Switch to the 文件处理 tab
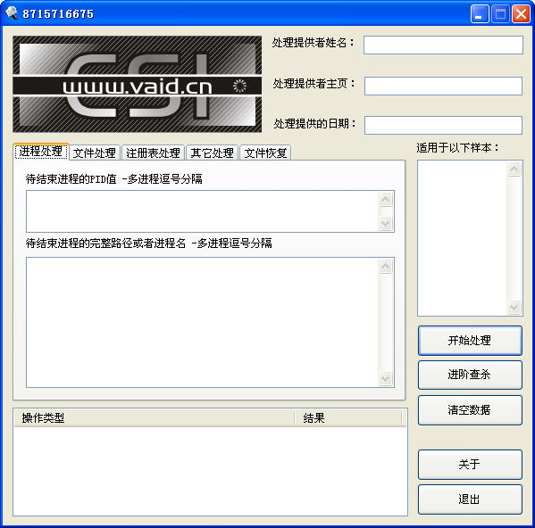Image resolution: width=535 pixels, height=528 pixels. click(x=95, y=153)
